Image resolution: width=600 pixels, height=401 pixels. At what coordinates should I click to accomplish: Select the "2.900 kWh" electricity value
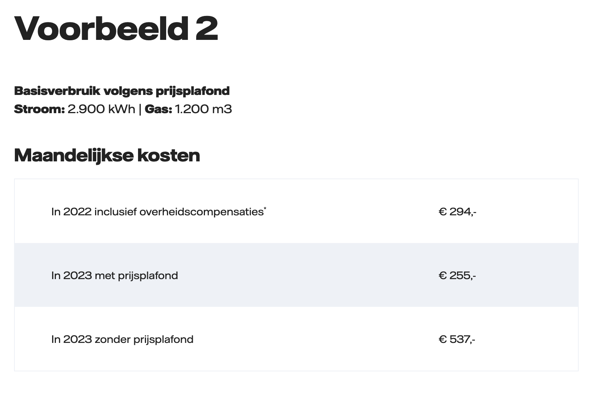point(101,109)
